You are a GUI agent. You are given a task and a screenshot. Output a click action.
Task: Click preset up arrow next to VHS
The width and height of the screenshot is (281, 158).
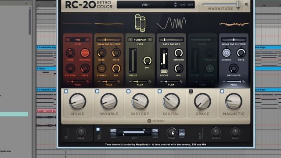coord(176,3)
